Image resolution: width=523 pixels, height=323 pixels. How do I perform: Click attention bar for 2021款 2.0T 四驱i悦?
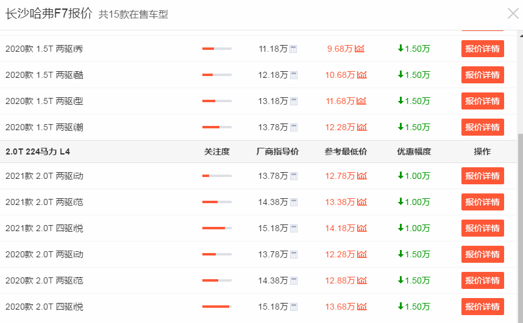coord(217,228)
